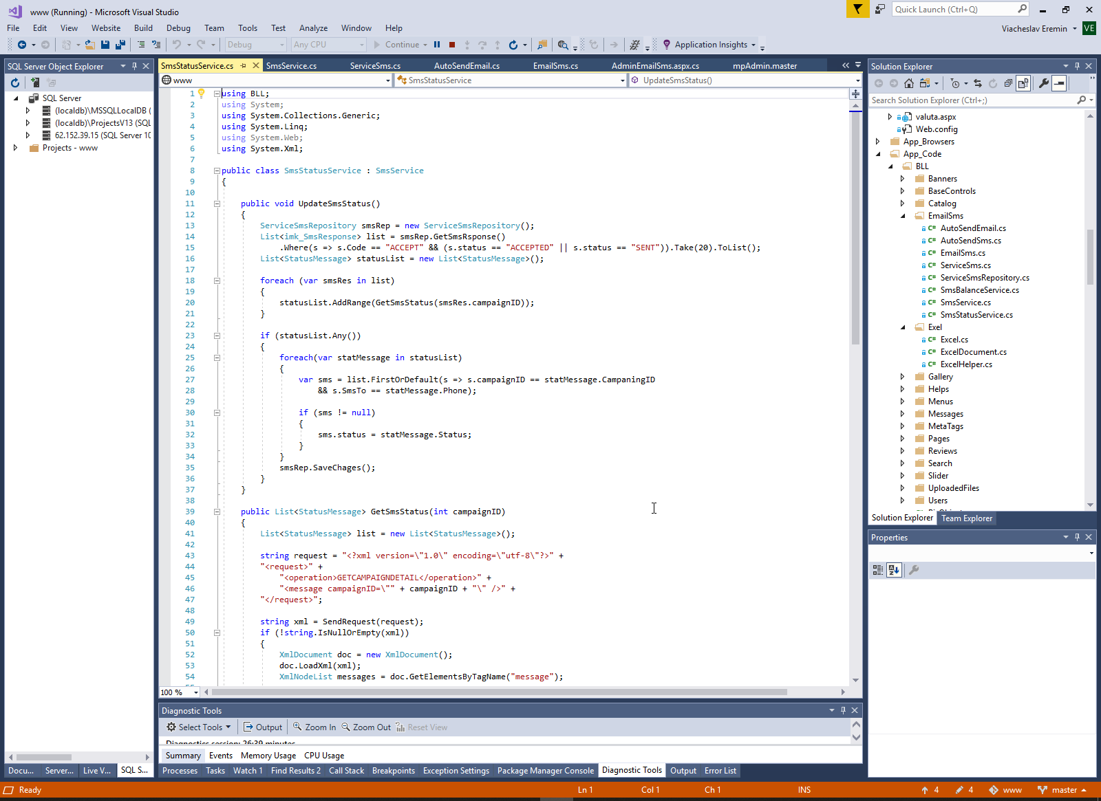Viewport: 1101px width, 801px height.
Task: Click the Zoom In icon in Diagnostic Tools
Action: [x=297, y=727]
